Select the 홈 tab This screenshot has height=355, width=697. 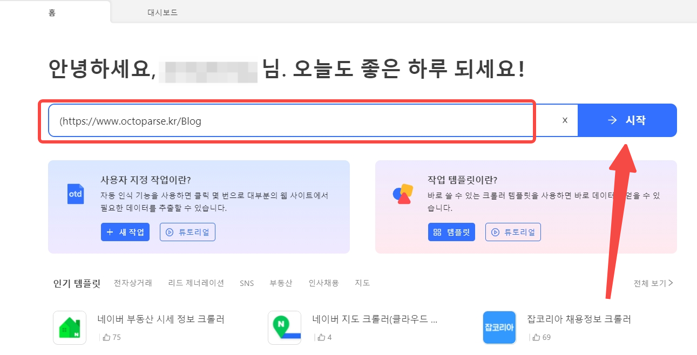[x=52, y=12]
